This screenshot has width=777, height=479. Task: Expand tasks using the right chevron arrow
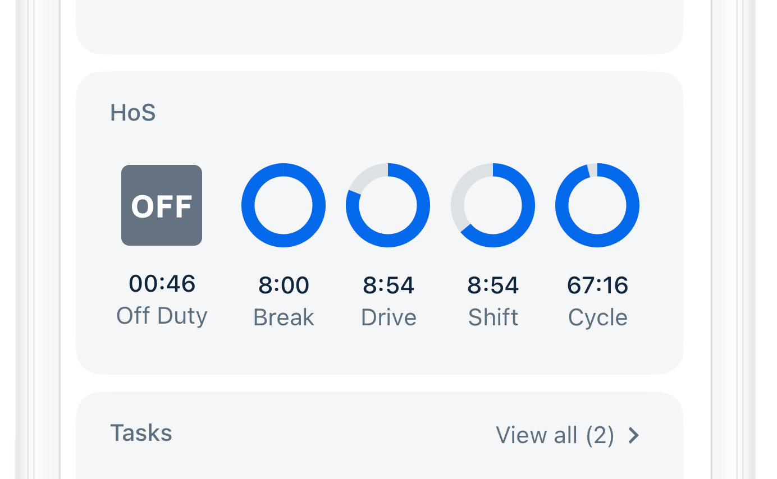[634, 435]
